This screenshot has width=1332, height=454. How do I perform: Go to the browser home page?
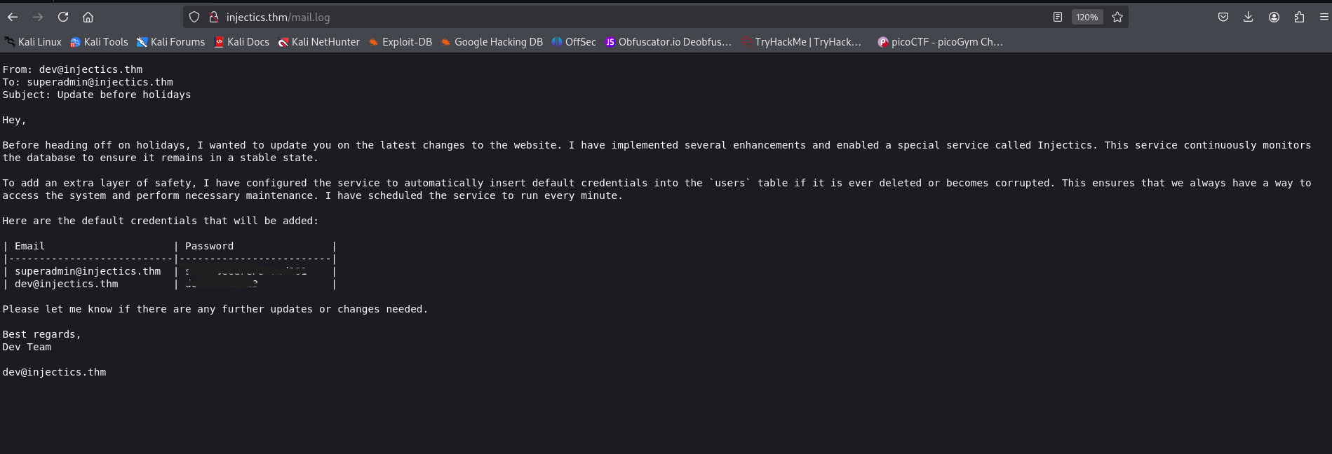(88, 17)
